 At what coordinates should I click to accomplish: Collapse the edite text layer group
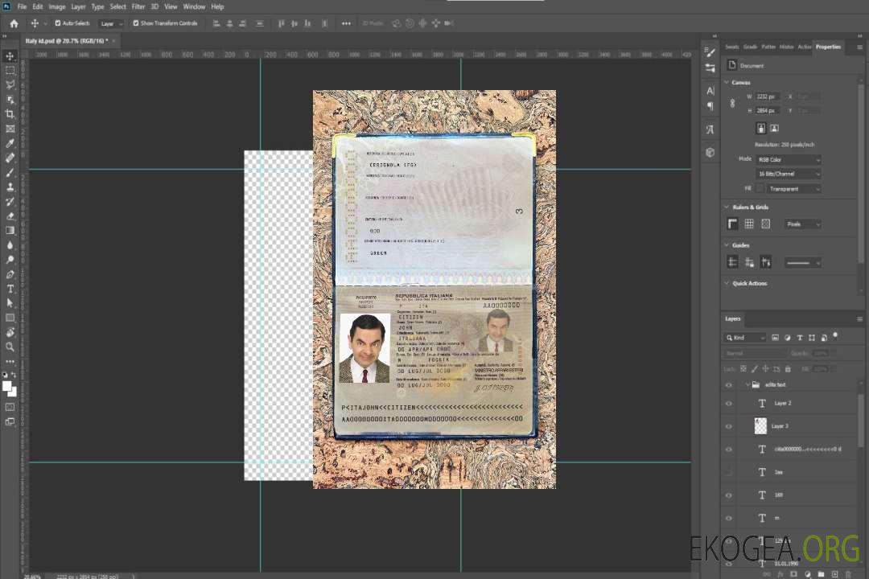tap(747, 384)
